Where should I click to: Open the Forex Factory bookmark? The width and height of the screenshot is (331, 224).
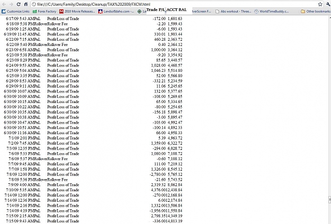[44, 12]
